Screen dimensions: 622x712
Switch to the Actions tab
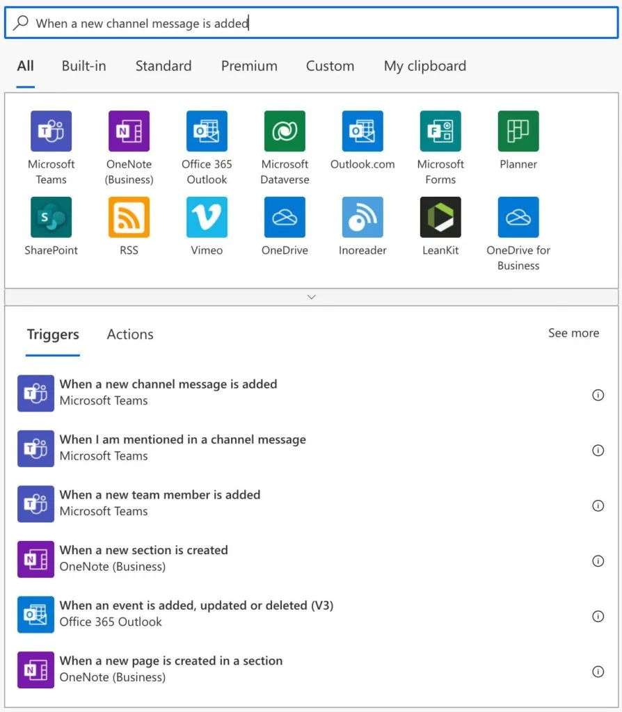click(130, 334)
